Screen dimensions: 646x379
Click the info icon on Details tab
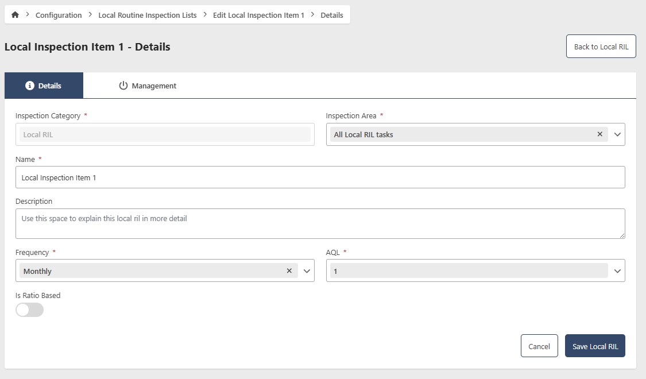(x=30, y=86)
